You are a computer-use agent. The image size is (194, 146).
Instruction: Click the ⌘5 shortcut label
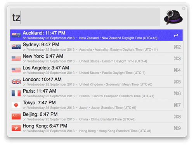[177, 82]
